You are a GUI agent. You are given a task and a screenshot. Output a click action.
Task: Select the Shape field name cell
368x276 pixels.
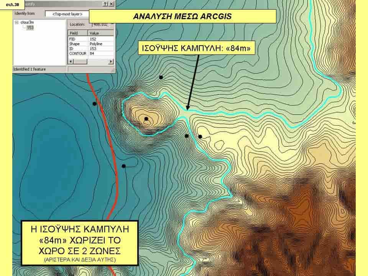[x=78, y=44]
